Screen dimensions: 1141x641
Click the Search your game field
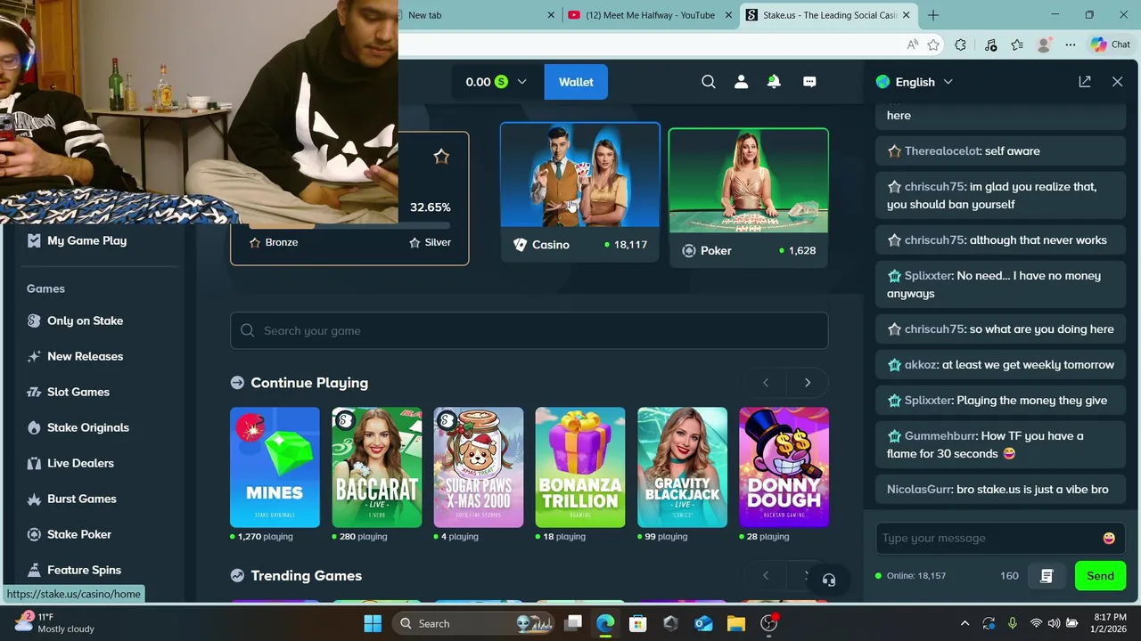pos(529,330)
